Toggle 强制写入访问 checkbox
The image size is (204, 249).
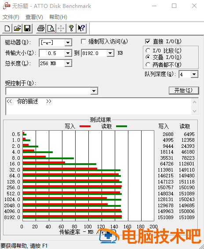[x=84, y=42]
